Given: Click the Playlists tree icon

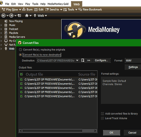Looking at the screenshot, I should pyautogui.click(x=6, y=33).
